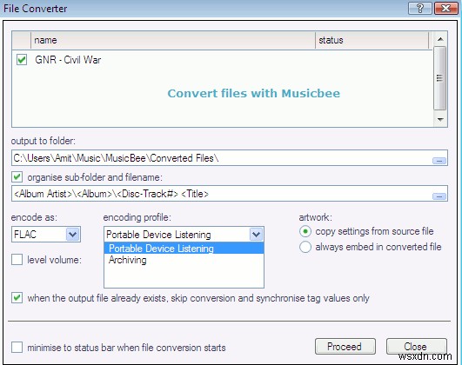Click the help question mark icon
The image size is (462, 365).
420,8
